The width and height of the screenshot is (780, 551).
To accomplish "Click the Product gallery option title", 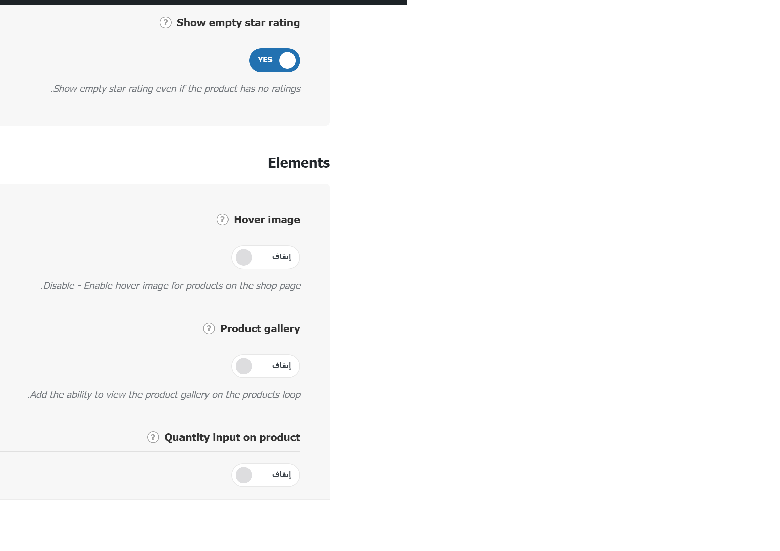I will (260, 329).
